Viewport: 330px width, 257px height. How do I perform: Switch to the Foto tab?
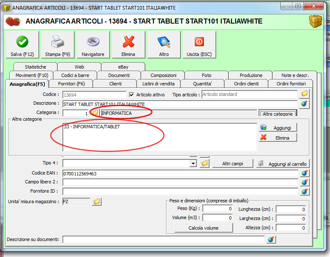[207, 75]
